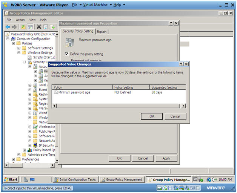Click the VMware hard disk device icon
Viewport: 237px width, 193px height.
pos(160,188)
